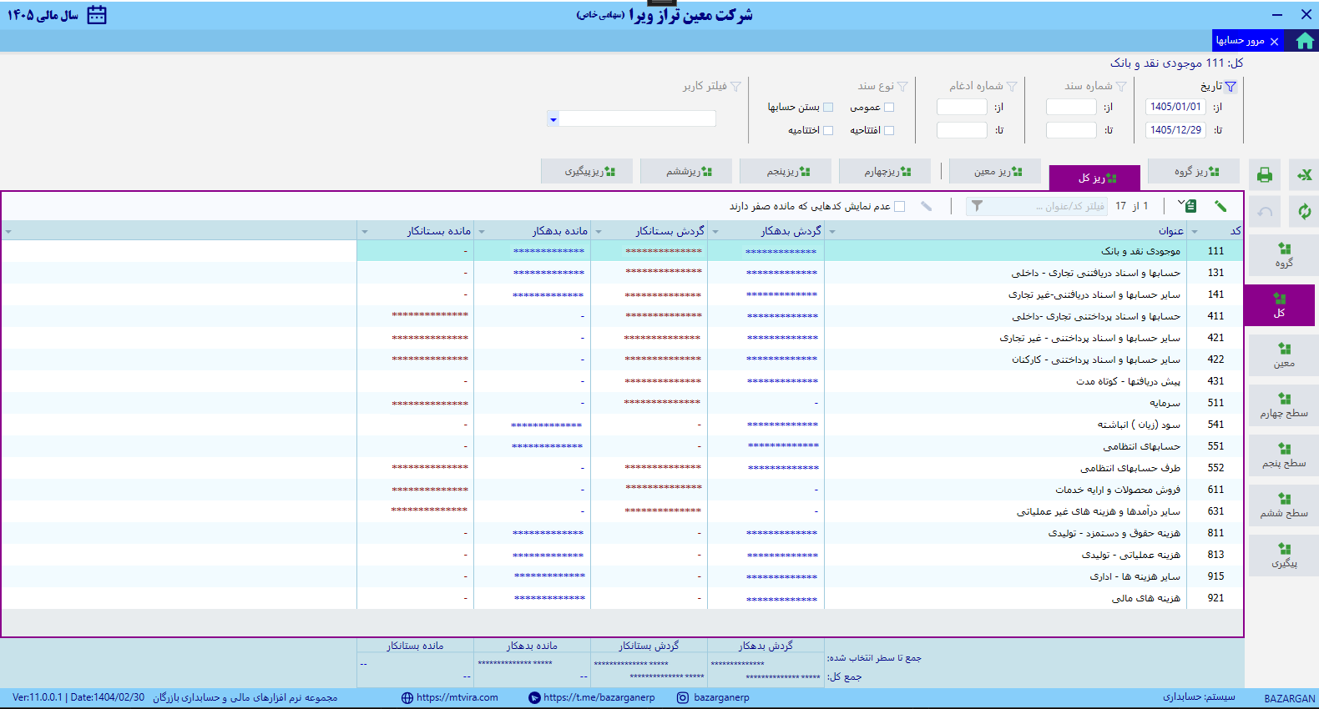Select row 111 موجودی نقد و بانک
The image size is (1319, 709).
point(623,251)
